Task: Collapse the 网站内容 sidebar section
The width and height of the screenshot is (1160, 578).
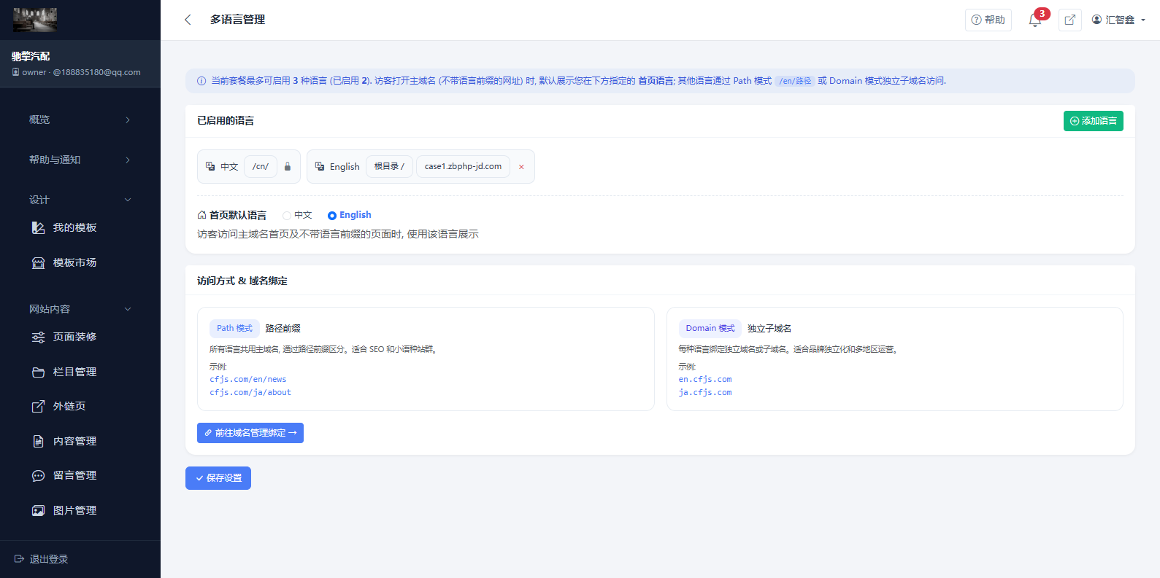Action: tap(80, 309)
